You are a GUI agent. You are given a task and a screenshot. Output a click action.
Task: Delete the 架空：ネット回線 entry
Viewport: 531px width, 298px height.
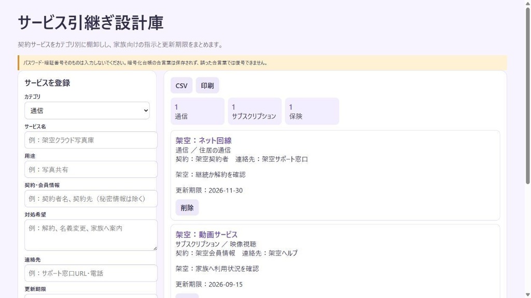(187, 207)
